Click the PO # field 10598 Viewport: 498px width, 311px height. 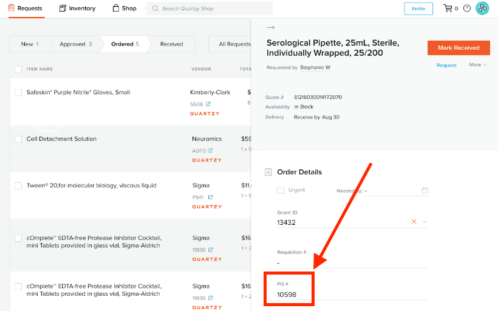click(352, 295)
